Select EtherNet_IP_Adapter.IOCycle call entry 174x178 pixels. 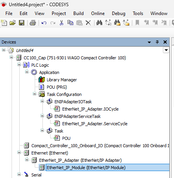click(90, 109)
